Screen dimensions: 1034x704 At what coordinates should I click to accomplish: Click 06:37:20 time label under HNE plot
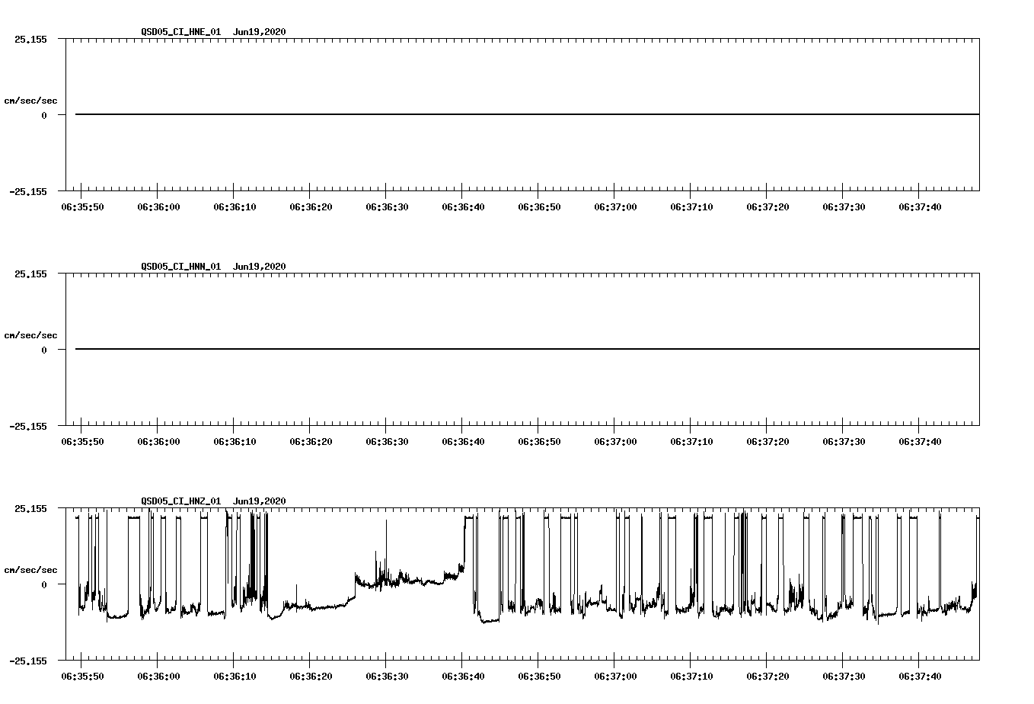point(768,207)
